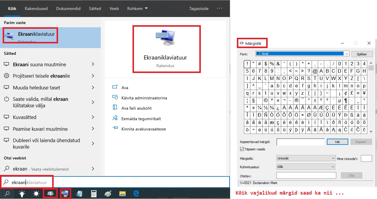Open File Explorer on the taskbar
377x199 pixels.
pyautogui.click(x=122, y=193)
